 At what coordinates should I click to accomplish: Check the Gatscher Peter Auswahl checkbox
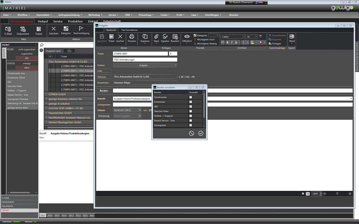(x=191, y=111)
